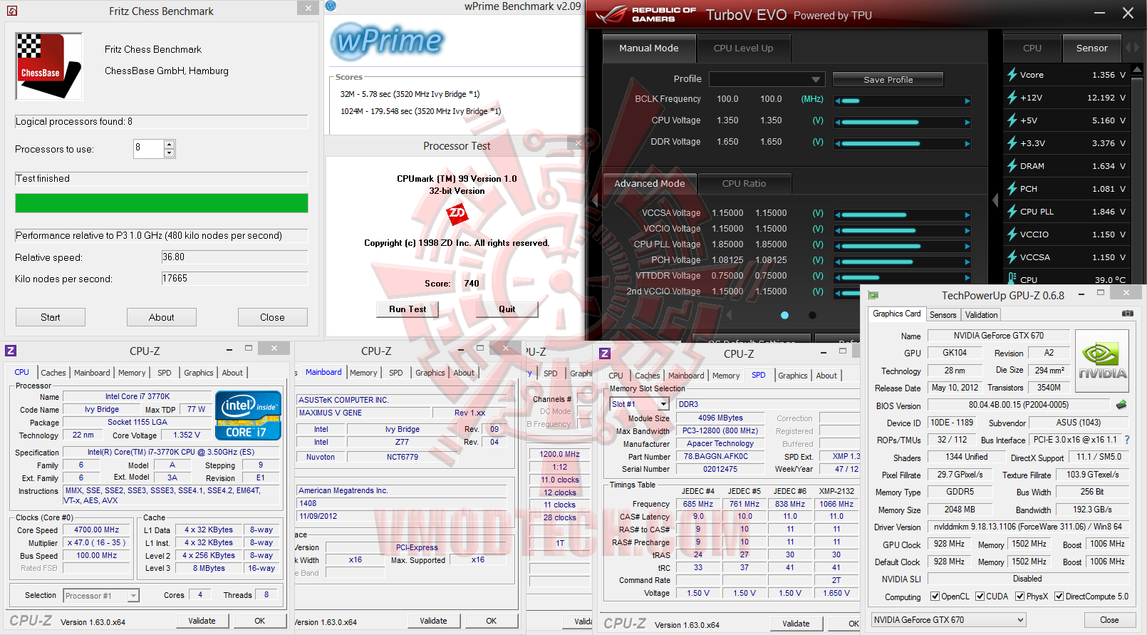Click the BCLK Frequency decrease arrow

[x=838, y=100]
